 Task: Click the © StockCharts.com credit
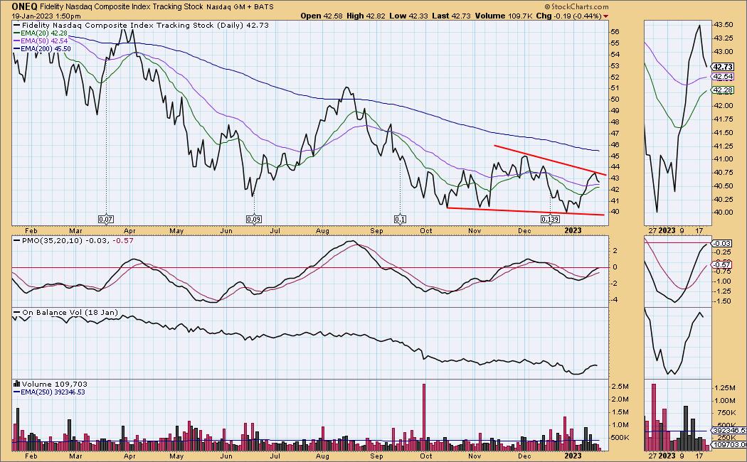576,6
